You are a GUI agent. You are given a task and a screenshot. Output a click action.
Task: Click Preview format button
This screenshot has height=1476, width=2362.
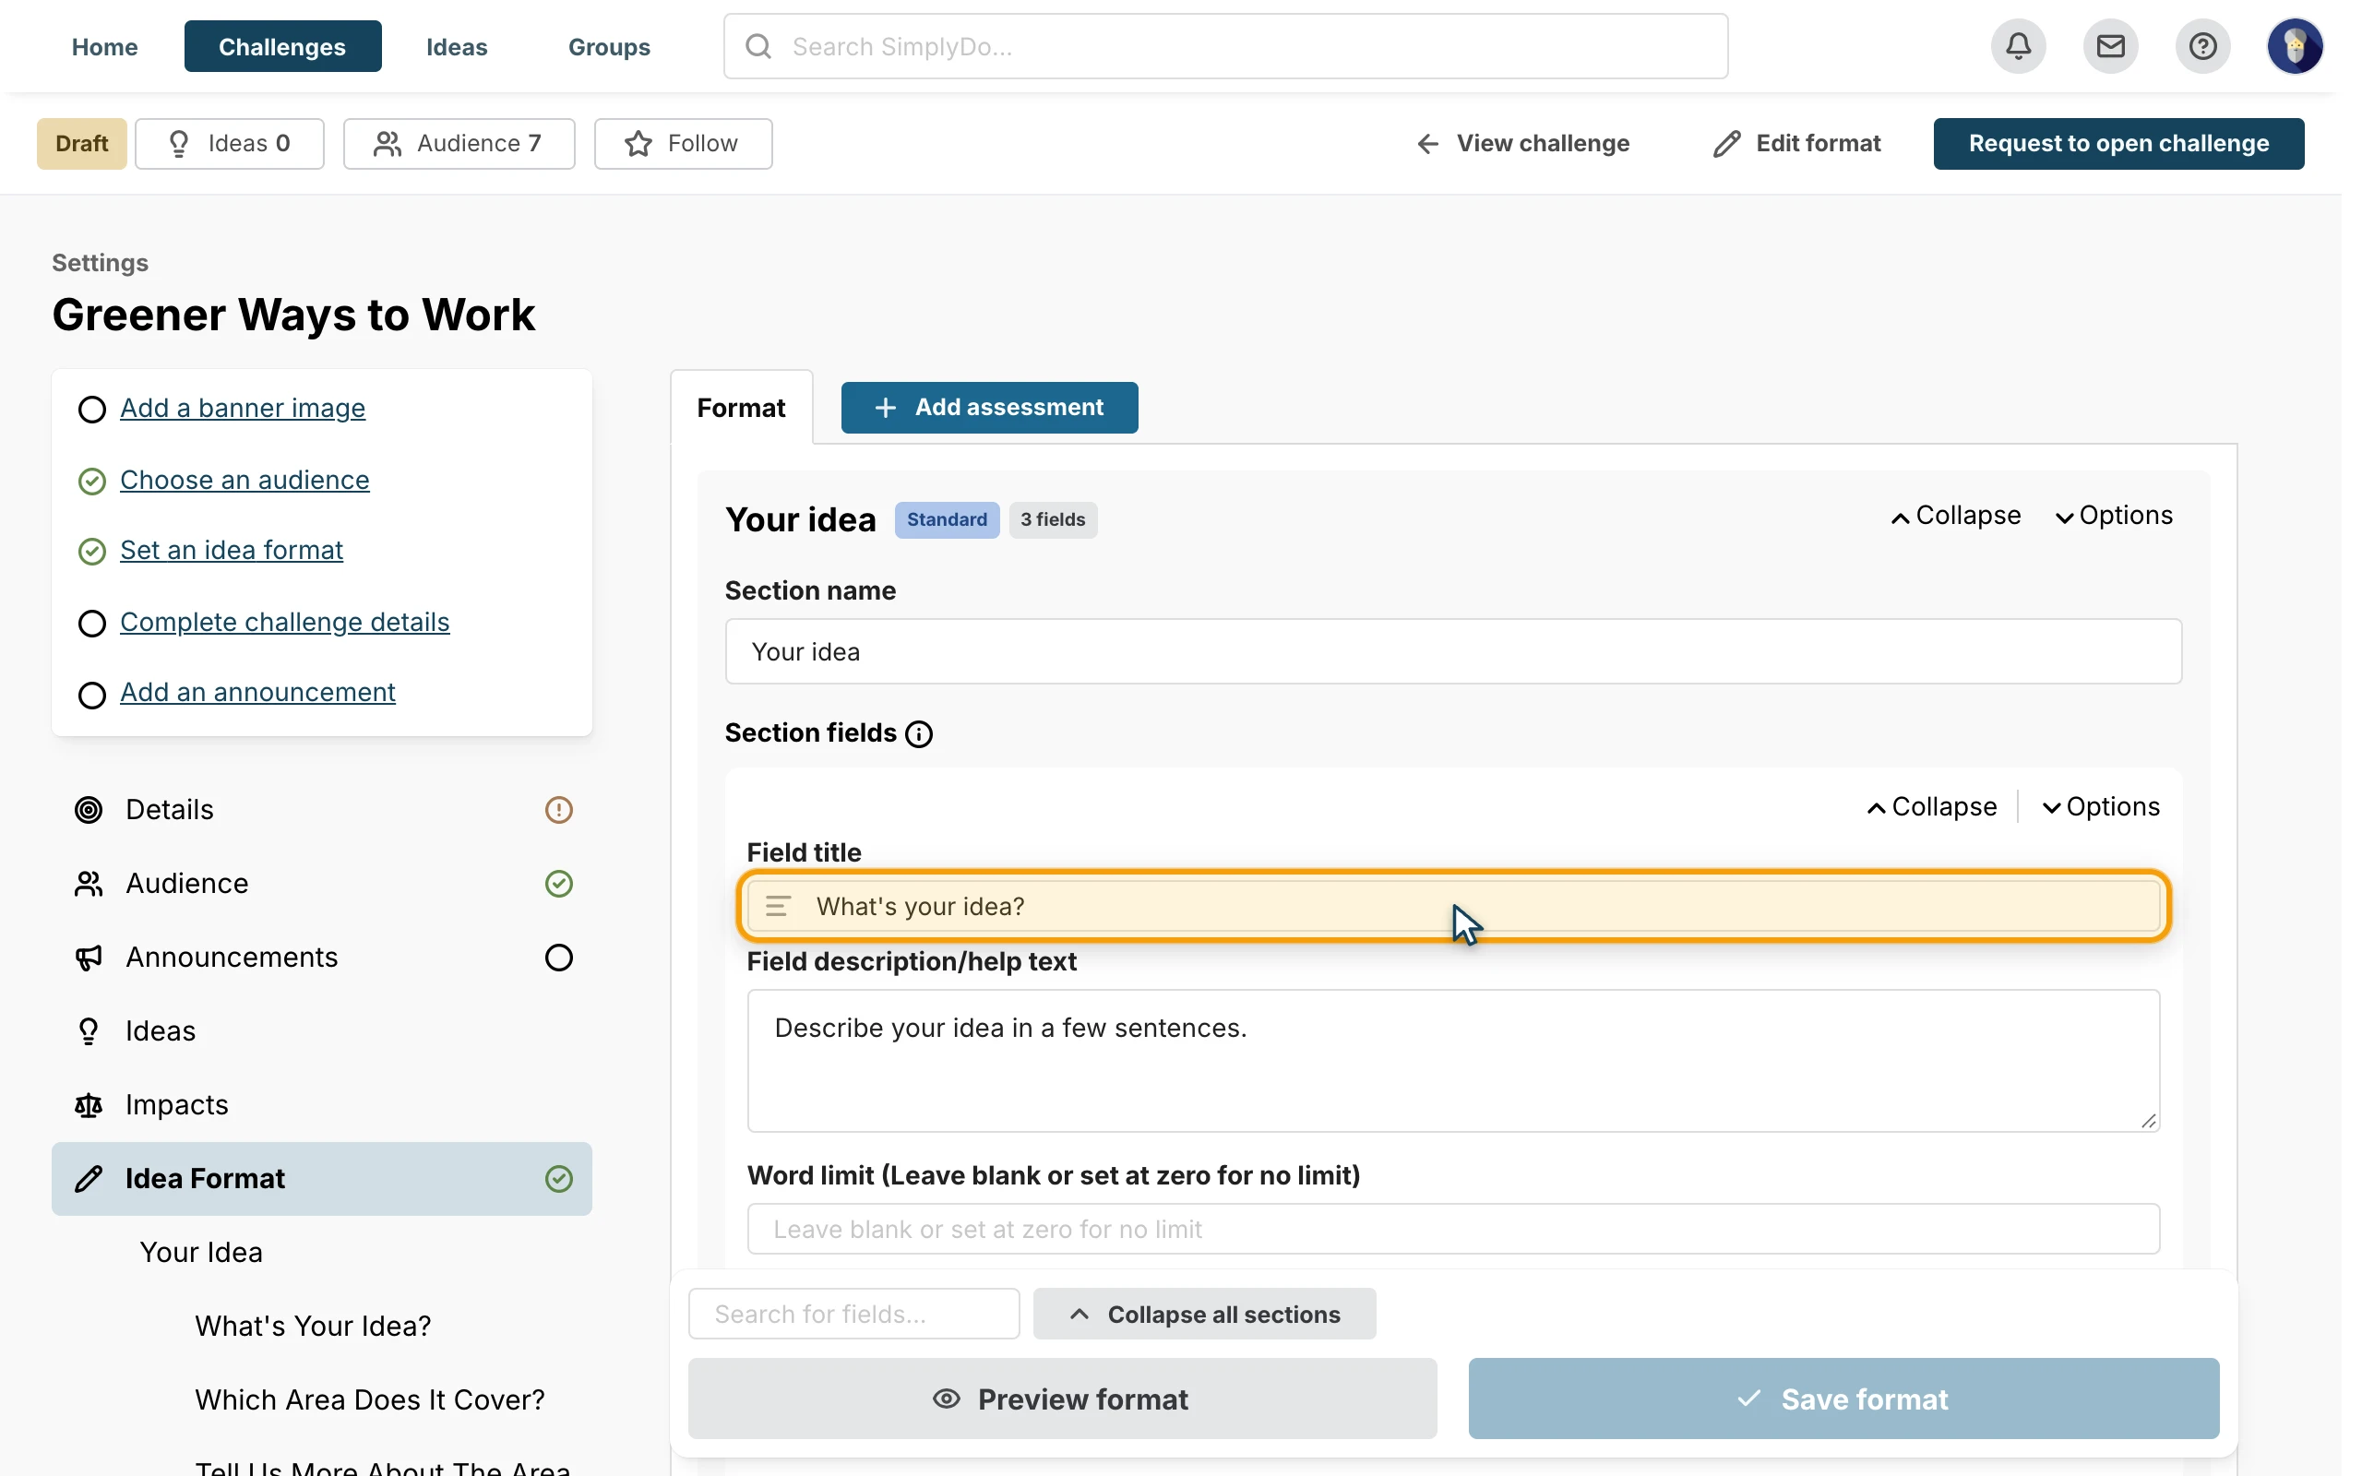click(1062, 1398)
